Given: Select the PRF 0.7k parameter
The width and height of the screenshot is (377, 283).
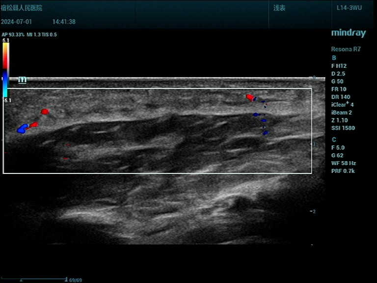Looking at the screenshot, I should coord(343,171).
